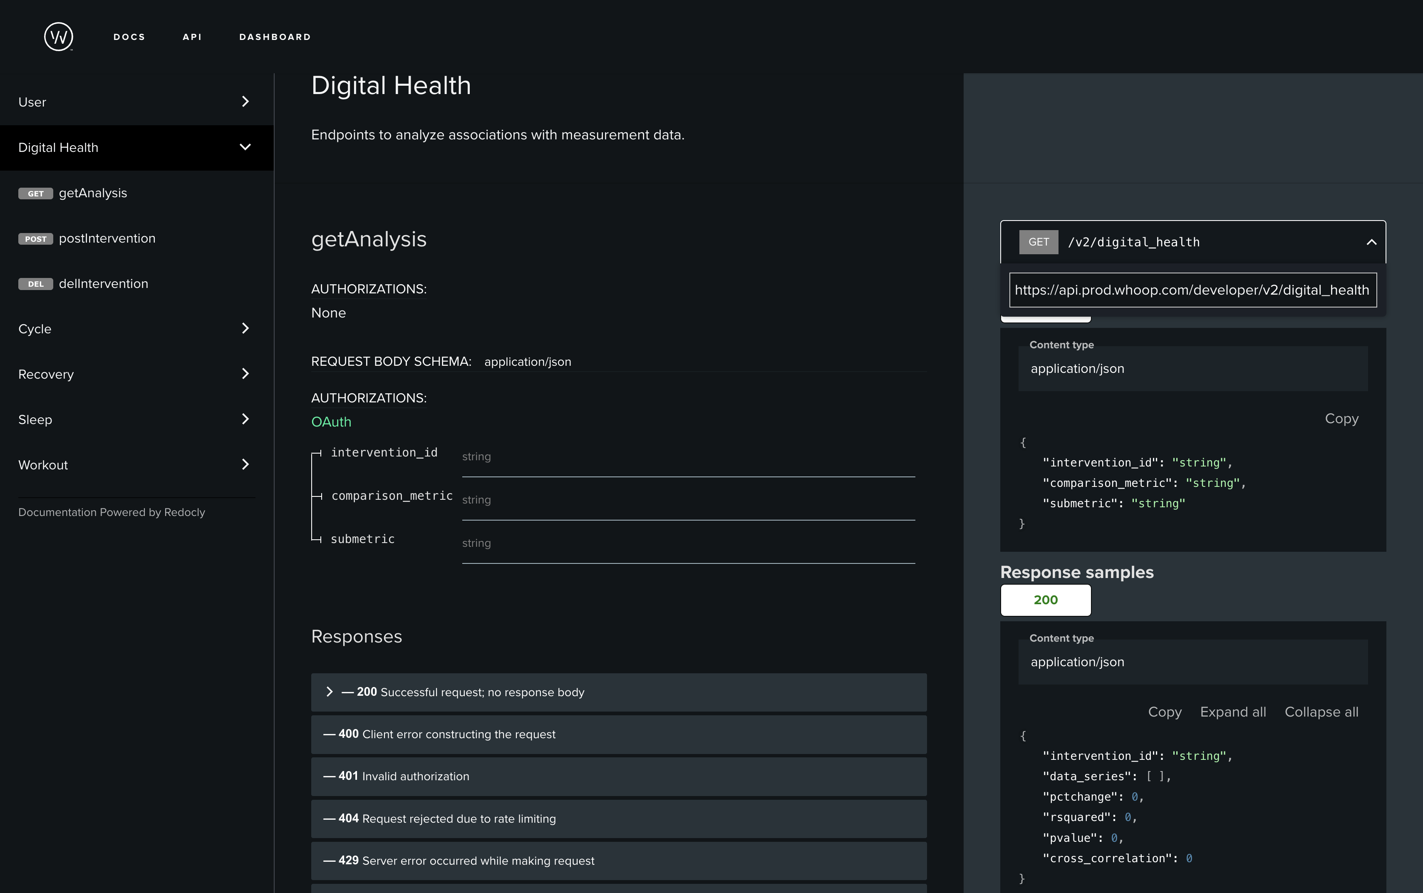Click the OAuth authorization link

[x=331, y=422]
